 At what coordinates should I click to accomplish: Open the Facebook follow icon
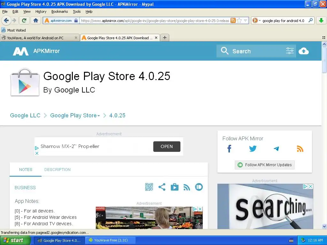point(229,149)
